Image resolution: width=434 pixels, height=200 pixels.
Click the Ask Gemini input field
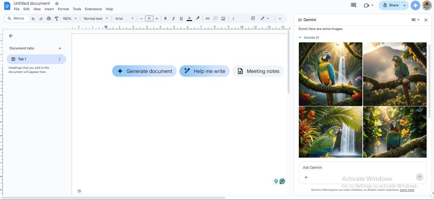coord(358,168)
